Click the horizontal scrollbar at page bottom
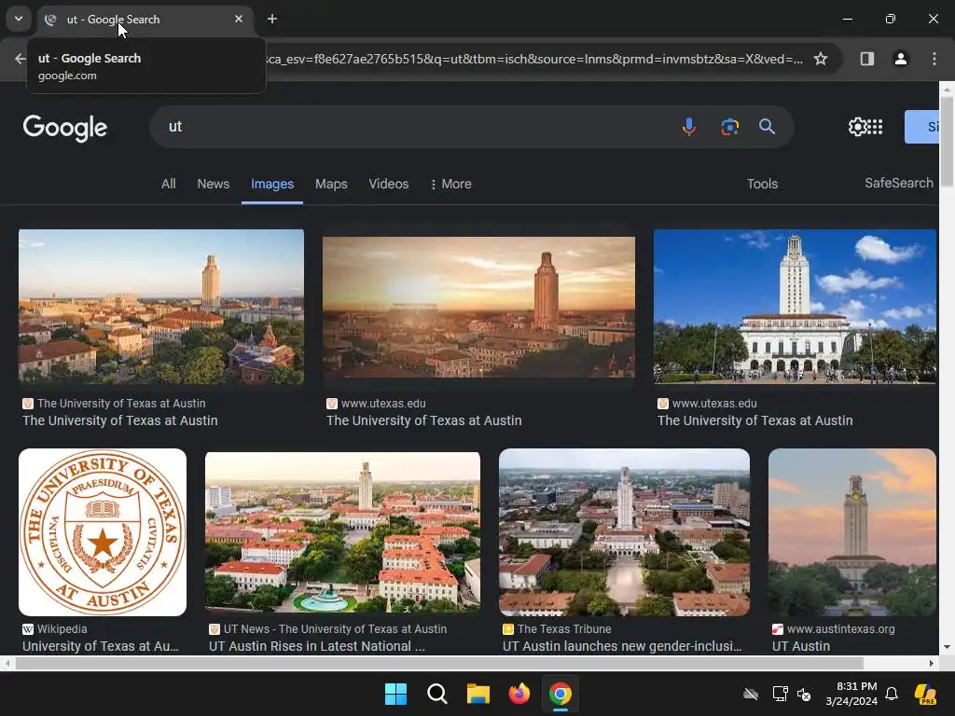This screenshot has width=955, height=716. coord(439,663)
